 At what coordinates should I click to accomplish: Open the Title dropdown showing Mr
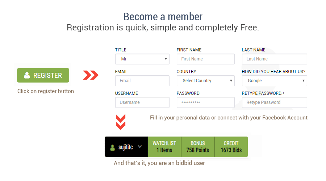[142, 59]
